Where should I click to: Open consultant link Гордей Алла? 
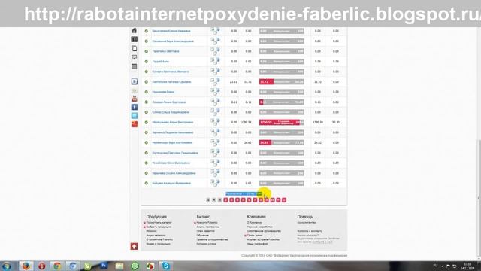pos(160,62)
